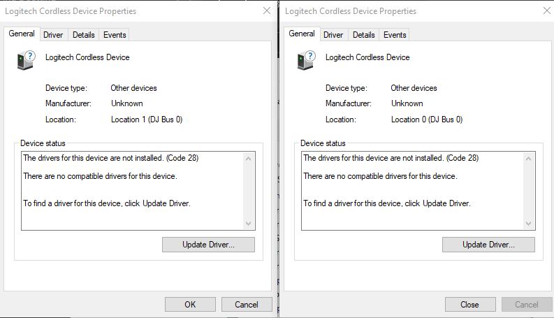
Task: Click the Code 28 status line in left dialog
Action: click(x=110, y=158)
